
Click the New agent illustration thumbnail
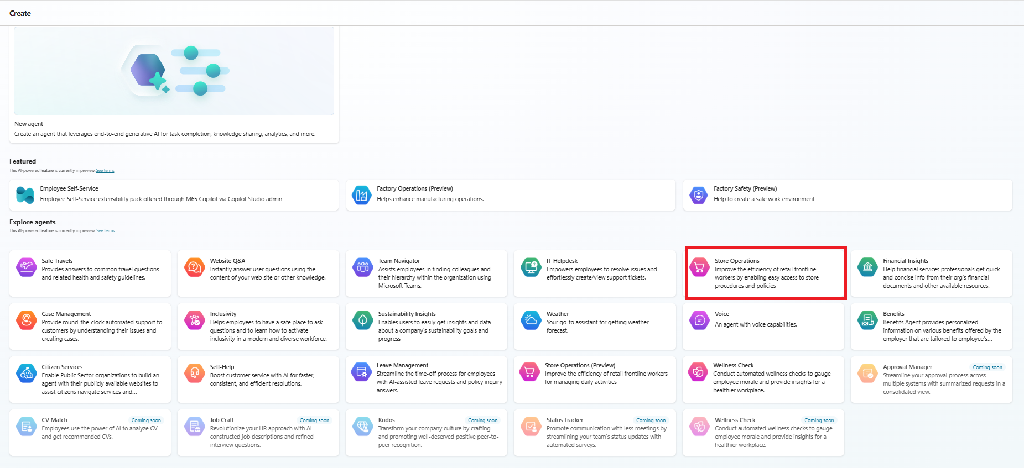(174, 71)
